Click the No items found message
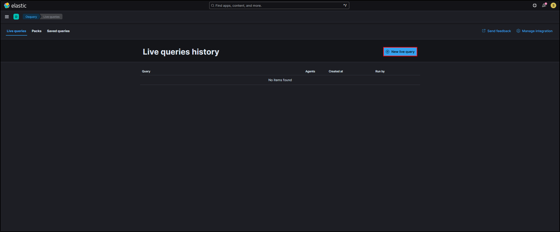 280,80
